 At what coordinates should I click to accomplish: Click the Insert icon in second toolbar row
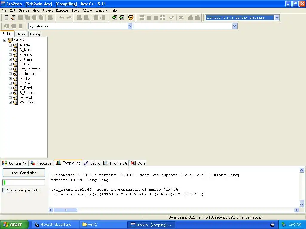tap(7, 26)
